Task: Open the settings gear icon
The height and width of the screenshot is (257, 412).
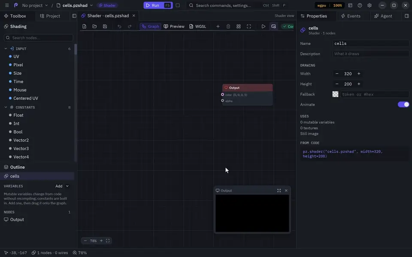Action: 370,5
